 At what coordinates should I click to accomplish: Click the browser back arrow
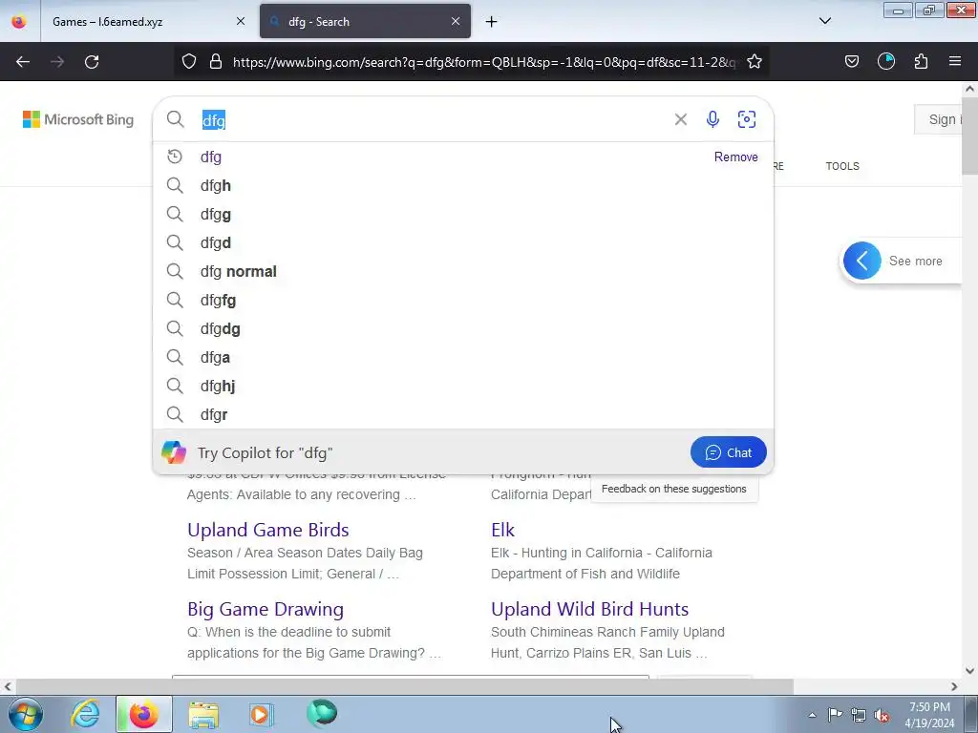tap(23, 62)
